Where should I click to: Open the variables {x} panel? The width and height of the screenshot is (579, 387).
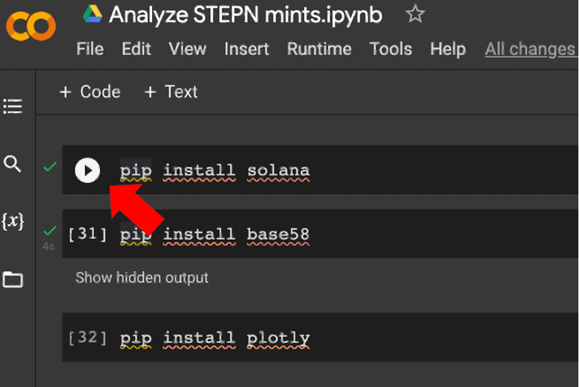tap(13, 221)
